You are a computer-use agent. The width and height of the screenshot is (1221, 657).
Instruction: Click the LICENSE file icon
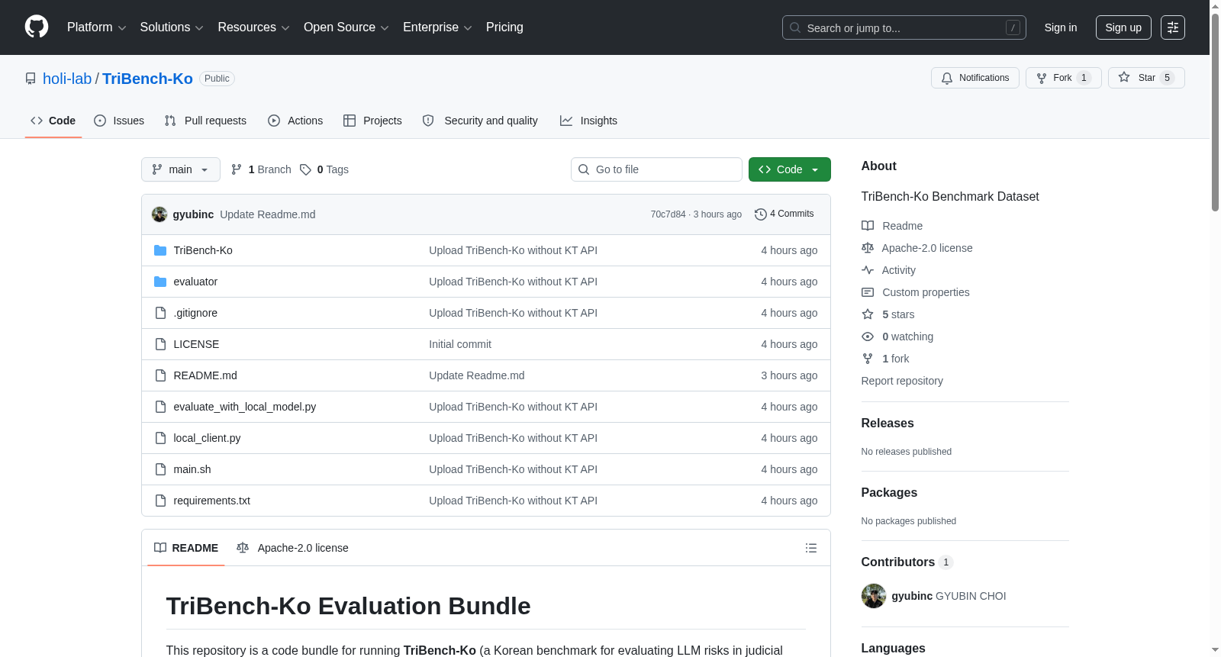pyautogui.click(x=160, y=344)
